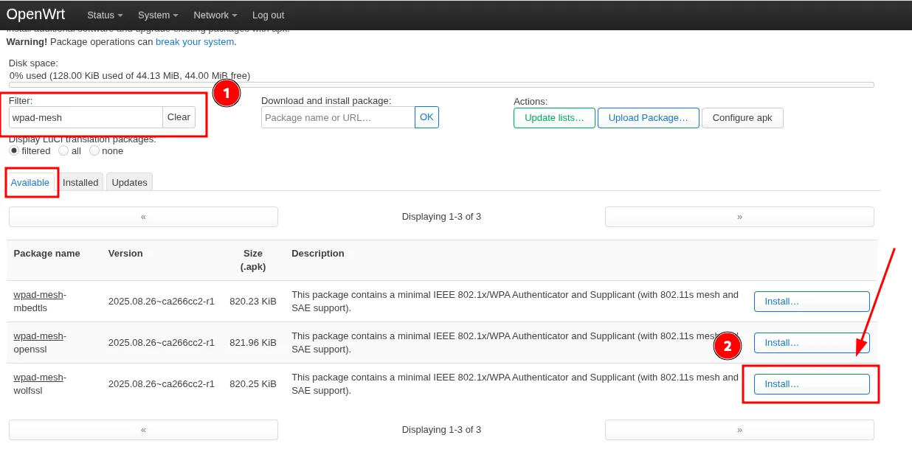Expand the Network dropdown menu
Screen dimensions: 912x452
coord(214,15)
